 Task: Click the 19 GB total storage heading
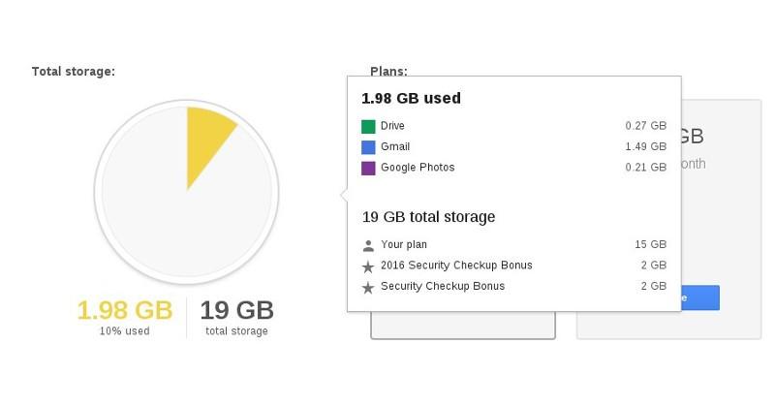point(428,217)
